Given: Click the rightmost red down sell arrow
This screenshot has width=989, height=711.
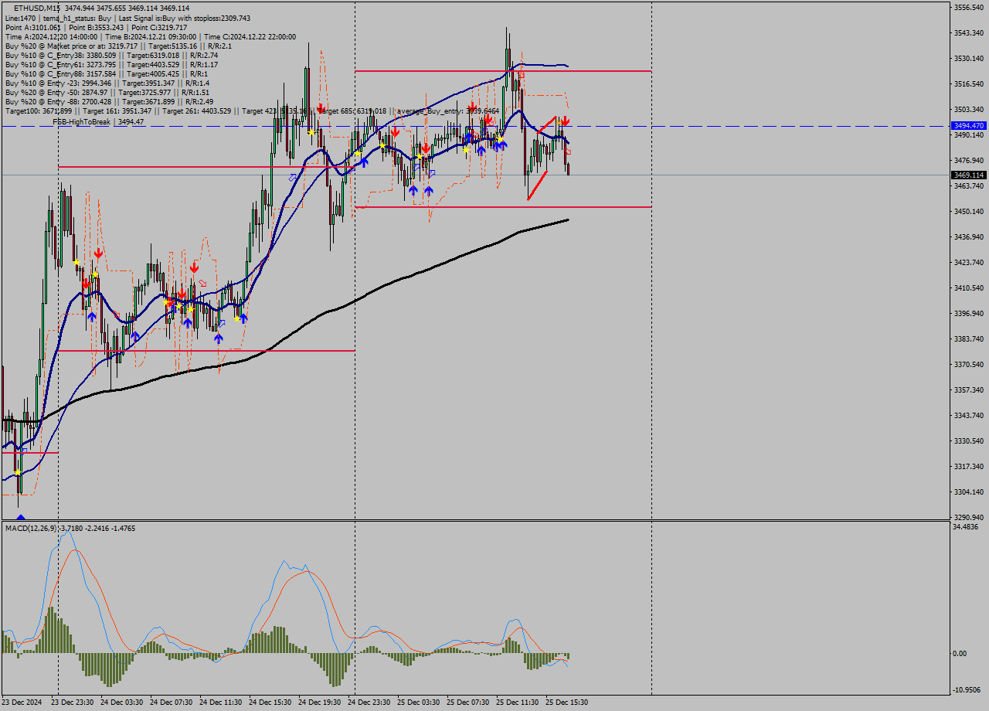Looking at the screenshot, I should pos(566,121).
